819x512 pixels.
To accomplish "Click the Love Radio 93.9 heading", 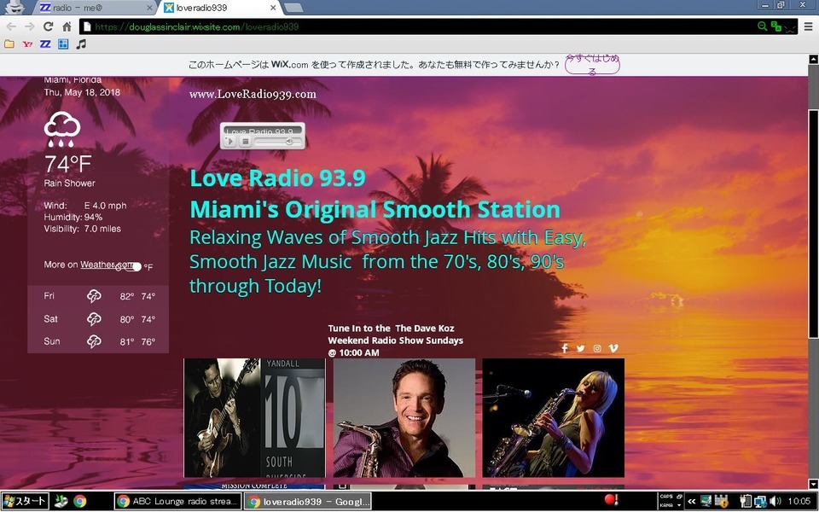I will (277, 178).
